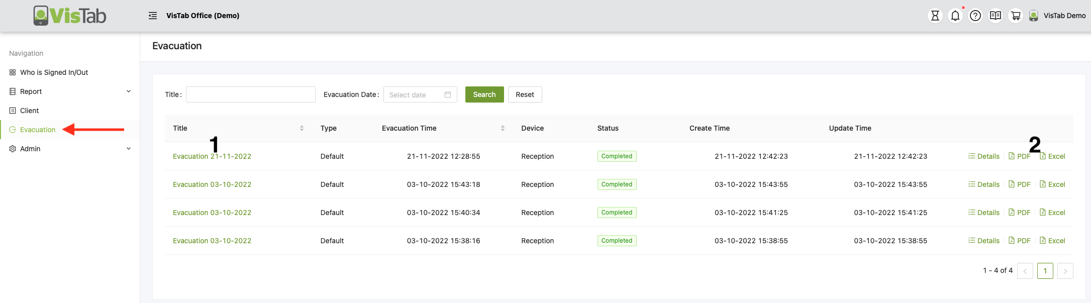Open Evacuation 03-10-2022 link at 15:38:16
This screenshot has width=1091, height=303.
tap(212, 241)
